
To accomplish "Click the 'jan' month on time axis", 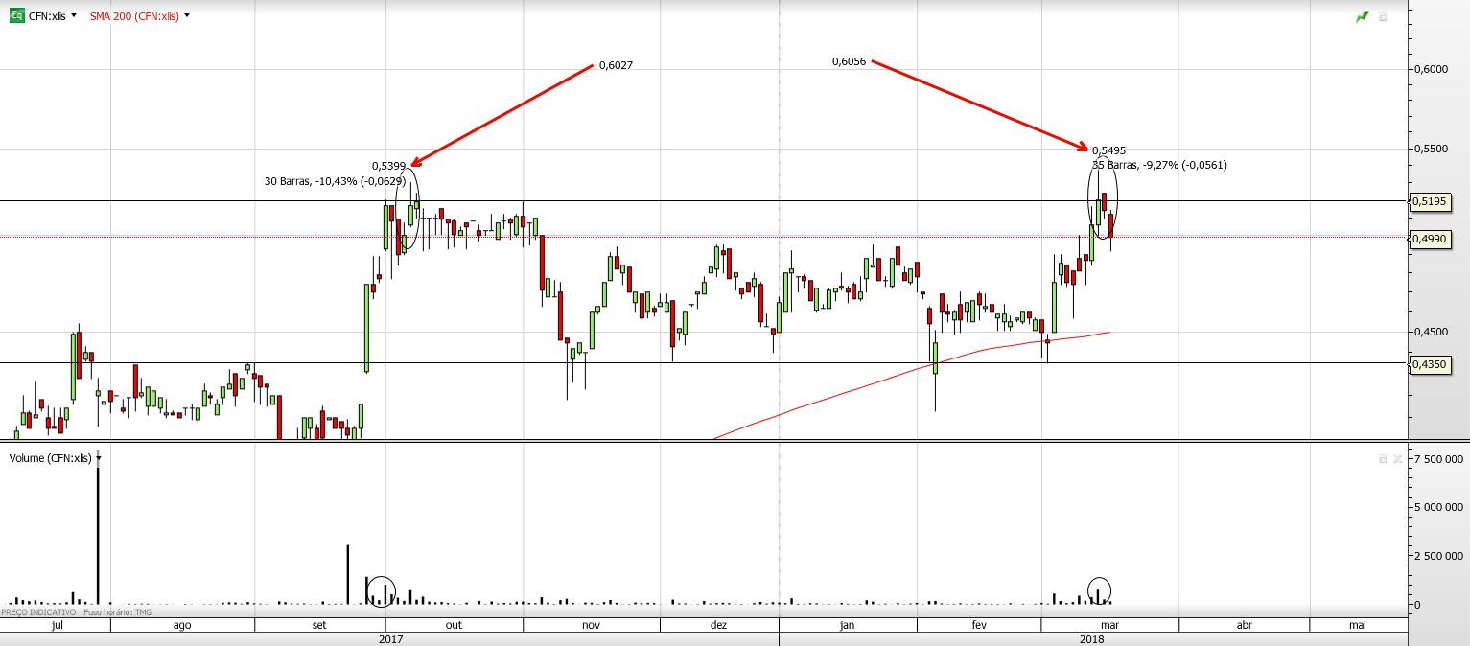I will click(x=847, y=625).
